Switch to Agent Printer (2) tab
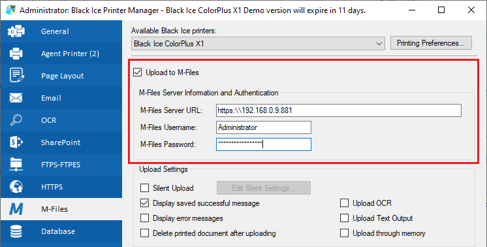487x247 pixels. tap(61, 54)
